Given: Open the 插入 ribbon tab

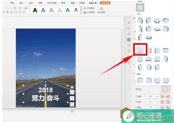Looking at the screenshot, I should point(21,3).
